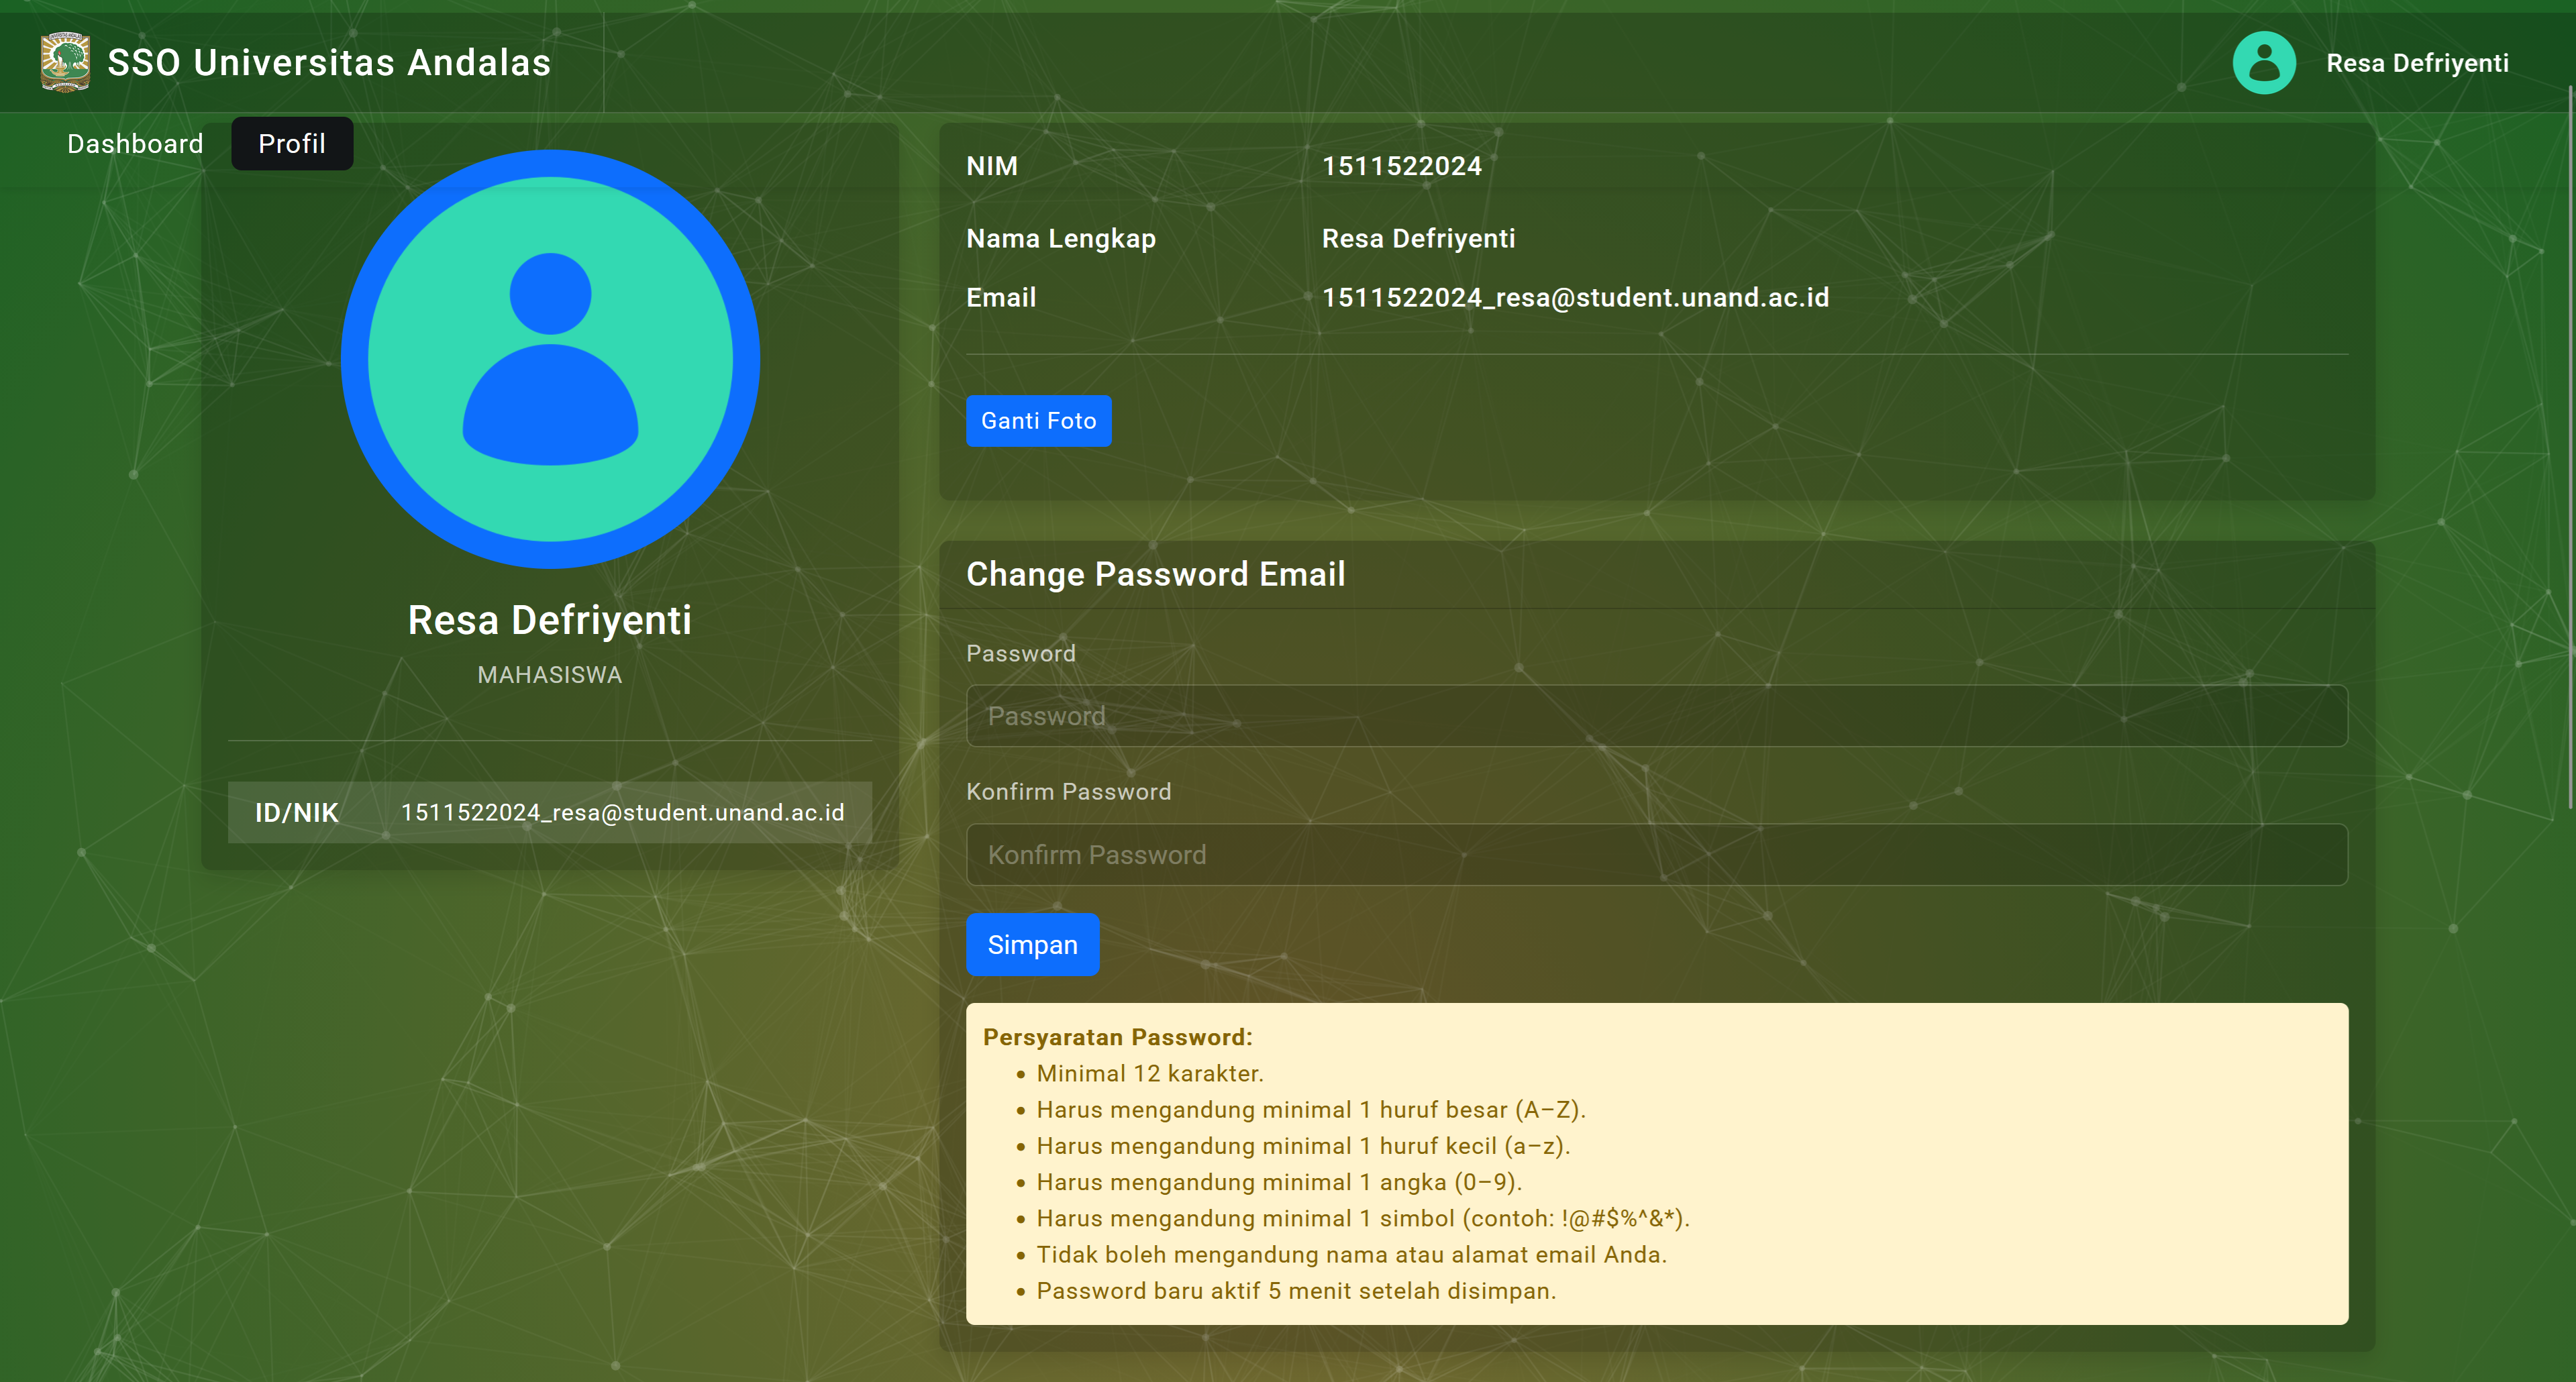Click the MAHASISWA role label

click(549, 675)
